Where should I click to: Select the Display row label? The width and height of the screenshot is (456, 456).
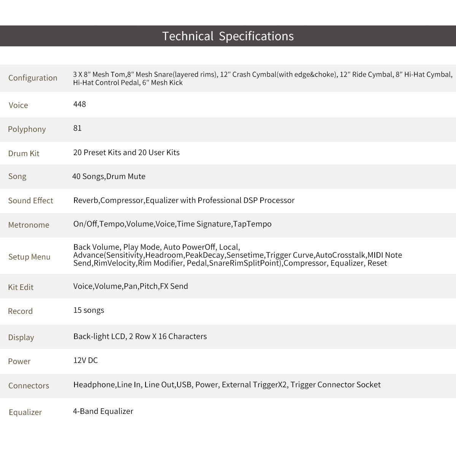[21, 337]
